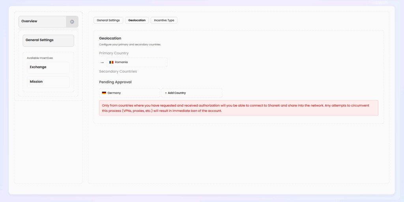Select the Geolocation tab
This screenshot has height=202, width=404.
pyautogui.click(x=137, y=20)
